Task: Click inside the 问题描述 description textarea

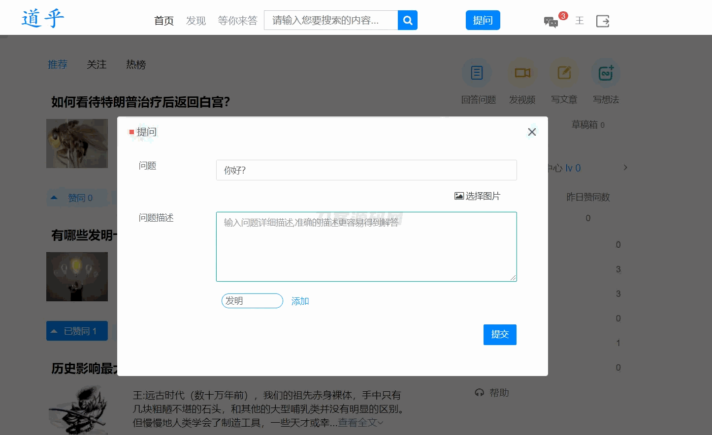Action: [366, 246]
